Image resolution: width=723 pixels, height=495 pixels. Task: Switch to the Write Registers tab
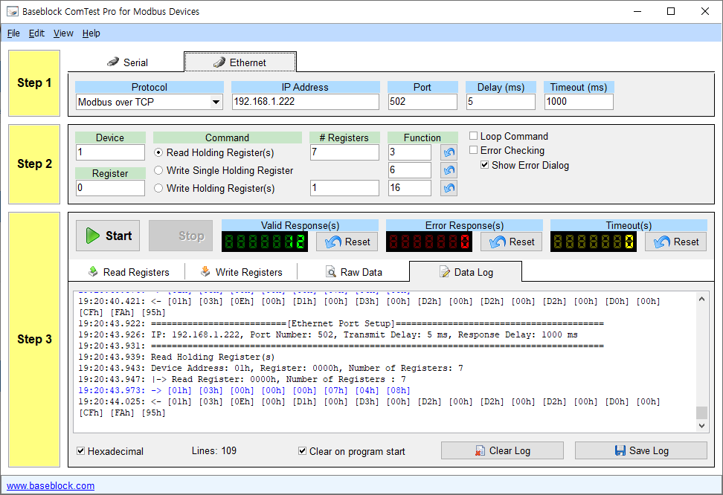241,272
